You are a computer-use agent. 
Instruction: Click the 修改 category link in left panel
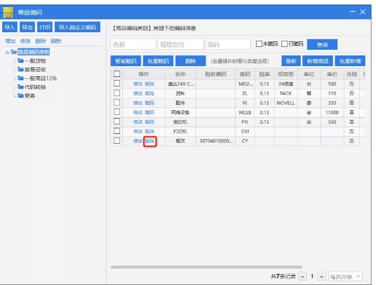tap(25, 41)
